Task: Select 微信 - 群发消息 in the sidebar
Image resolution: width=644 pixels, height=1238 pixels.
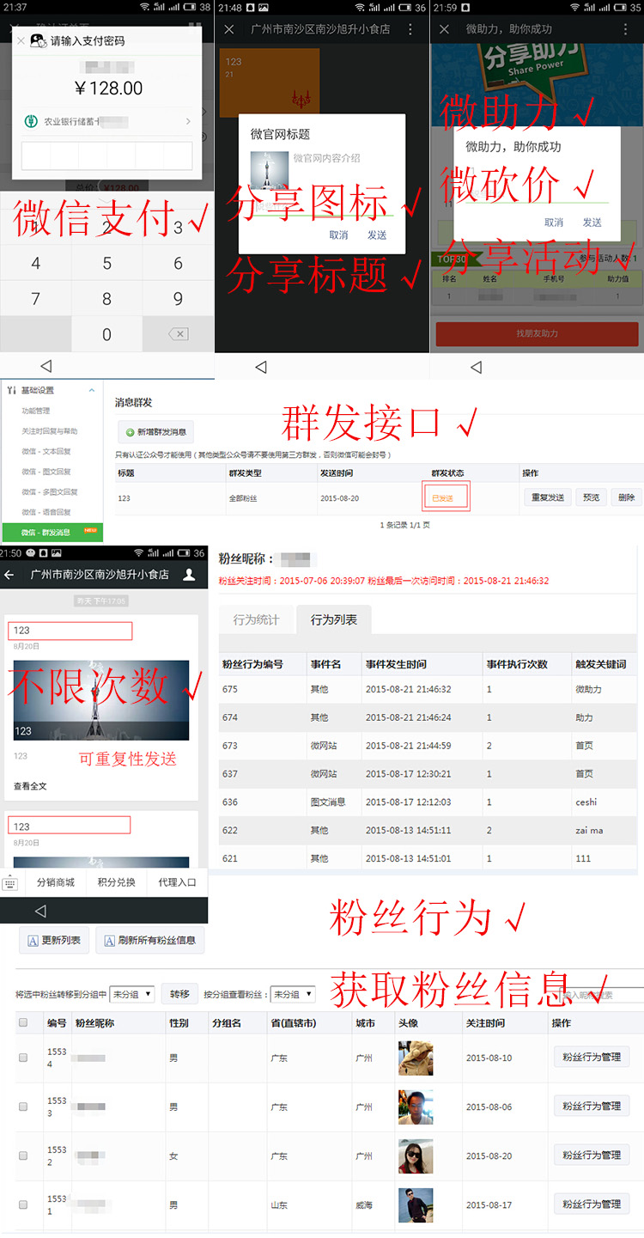Action: point(52,533)
